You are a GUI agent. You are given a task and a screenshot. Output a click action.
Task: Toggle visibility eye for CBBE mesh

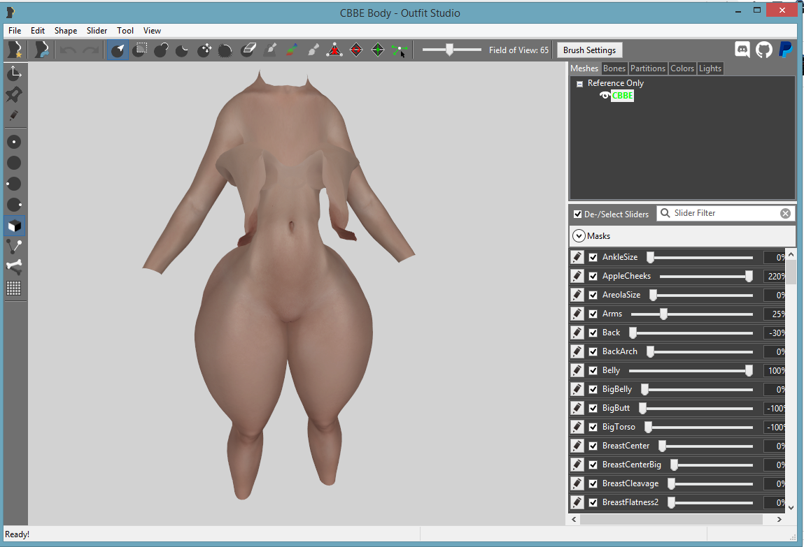pyautogui.click(x=605, y=96)
